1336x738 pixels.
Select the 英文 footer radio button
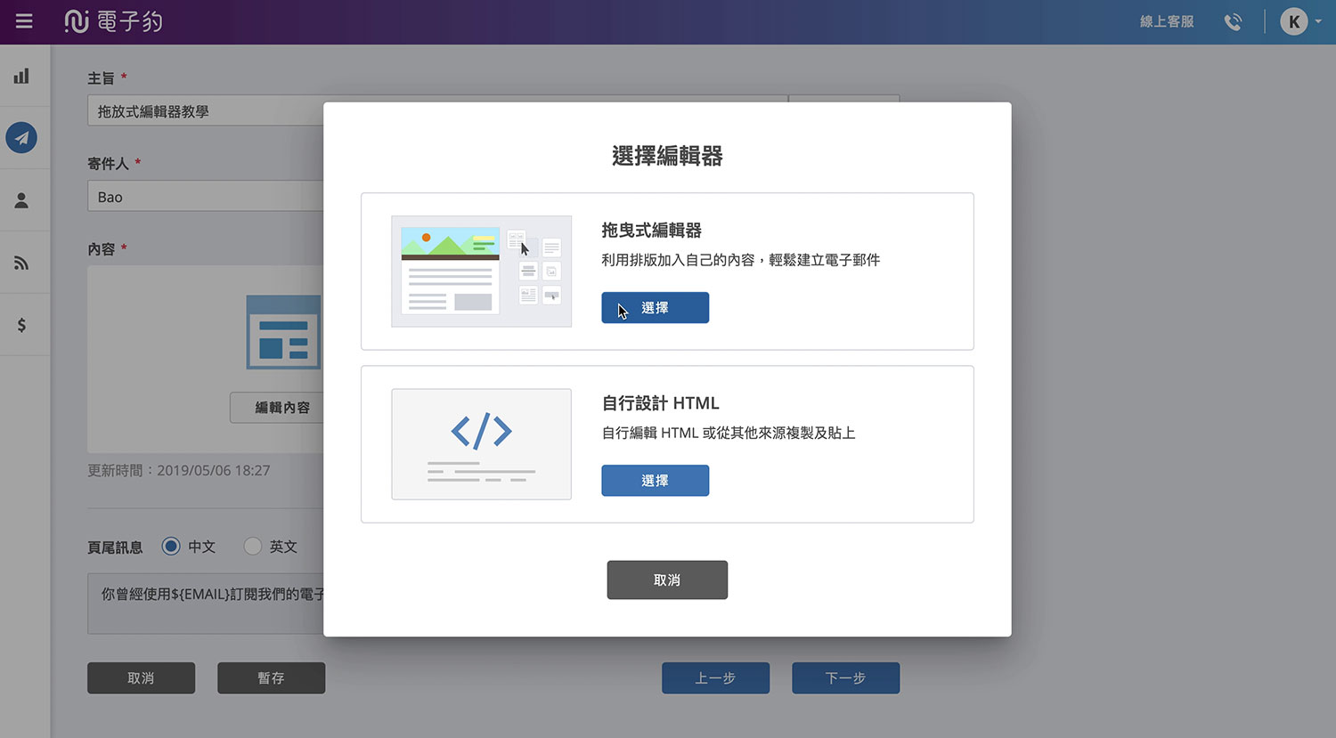(x=253, y=546)
